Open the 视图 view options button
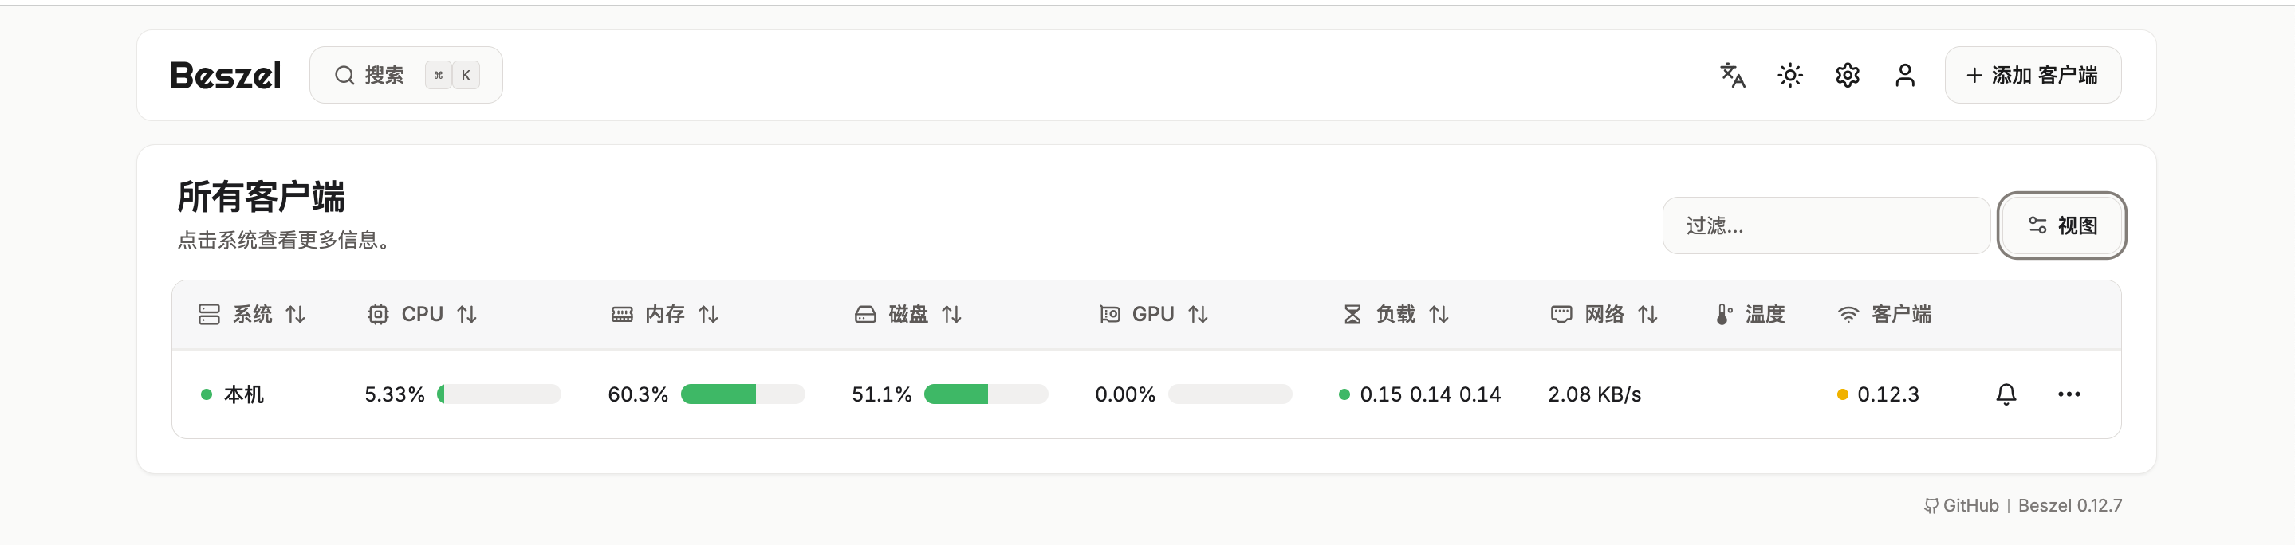This screenshot has height=545, width=2295. pyautogui.click(x=2061, y=225)
